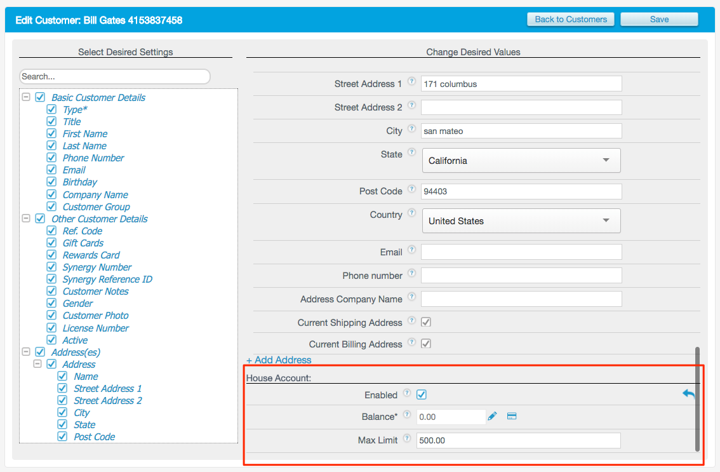
Task: Open the credit card icon beside Balance
Action: click(x=511, y=415)
